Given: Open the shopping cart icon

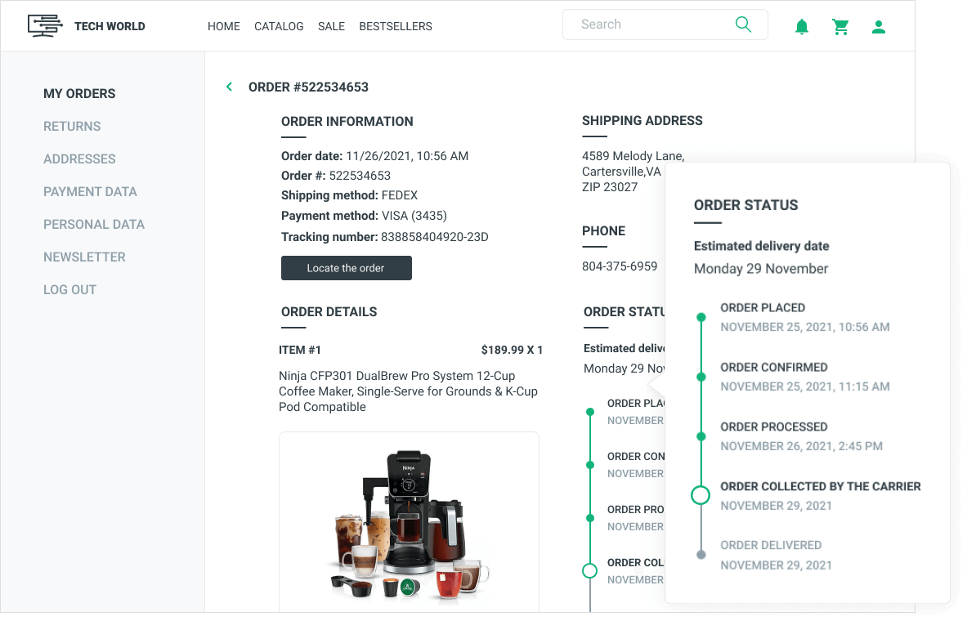Looking at the screenshot, I should pos(840,27).
